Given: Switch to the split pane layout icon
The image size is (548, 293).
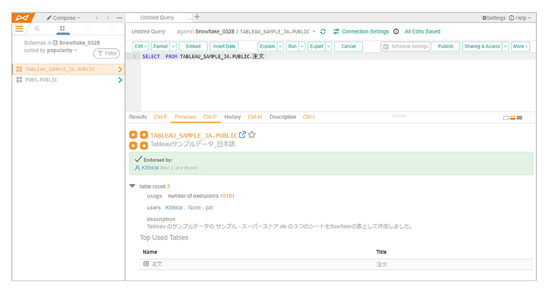Looking at the screenshot, I should point(512,118).
